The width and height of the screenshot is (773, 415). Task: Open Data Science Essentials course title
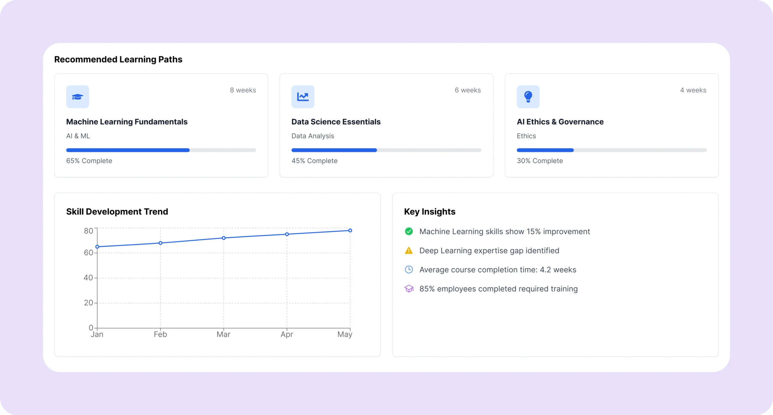click(336, 122)
